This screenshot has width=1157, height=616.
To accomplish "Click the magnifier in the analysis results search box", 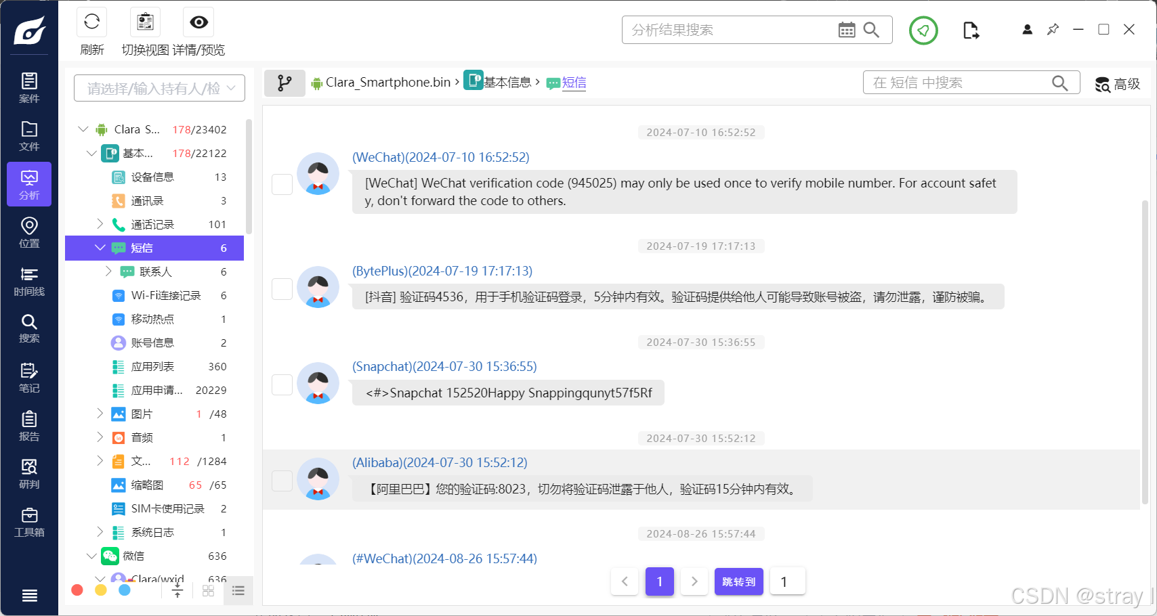I will tap(872, 30).
